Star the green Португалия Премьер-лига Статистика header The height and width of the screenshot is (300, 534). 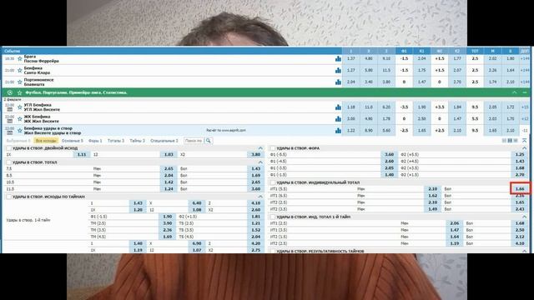click(x=20, y=92)
